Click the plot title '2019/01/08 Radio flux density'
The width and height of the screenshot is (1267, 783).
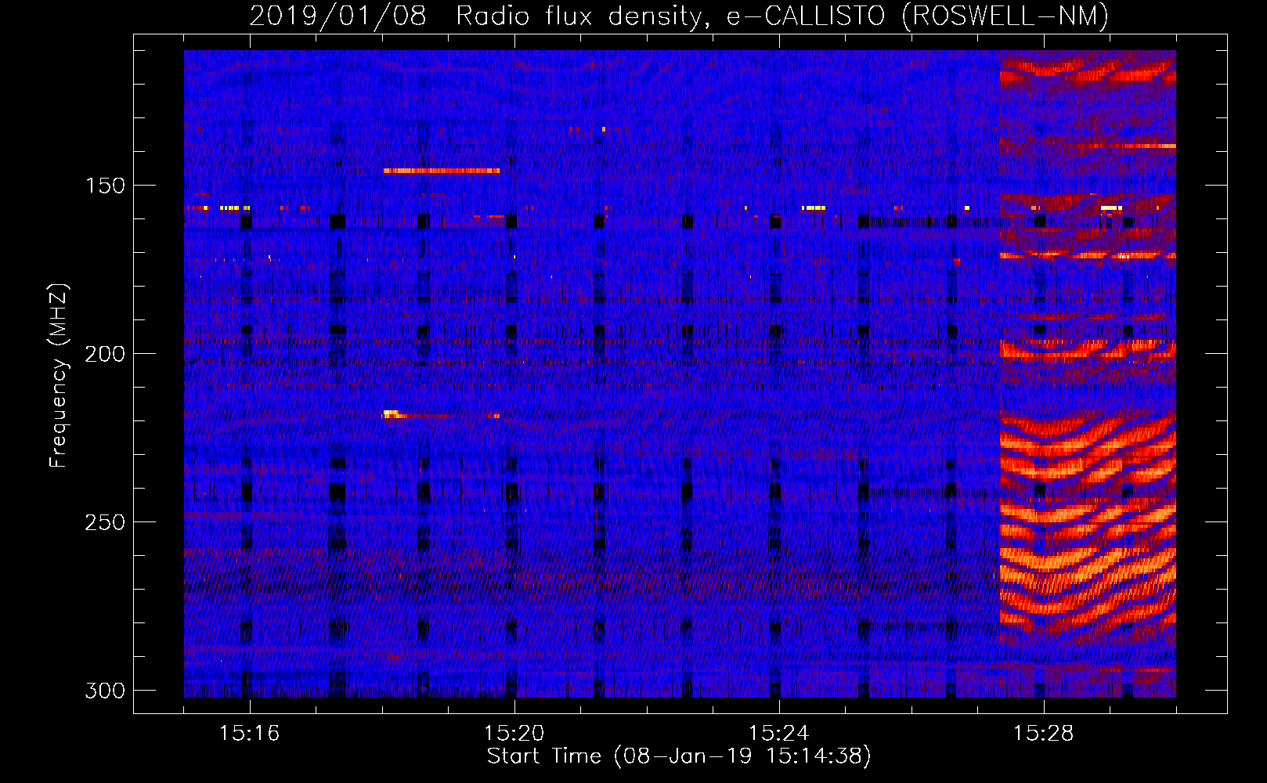pos(679,16)
